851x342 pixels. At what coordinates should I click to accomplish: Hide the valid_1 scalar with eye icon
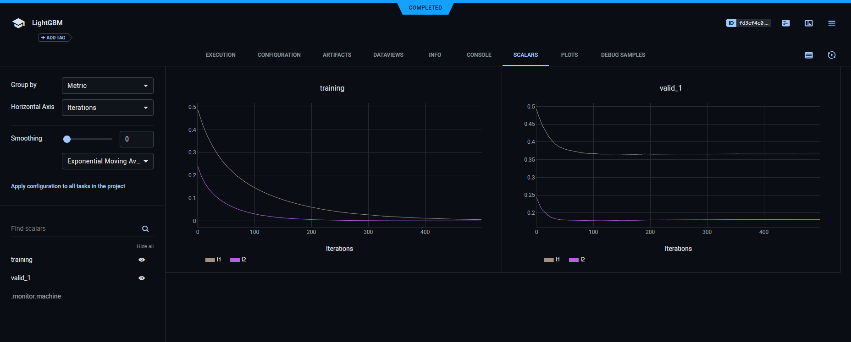coord(142,278)
